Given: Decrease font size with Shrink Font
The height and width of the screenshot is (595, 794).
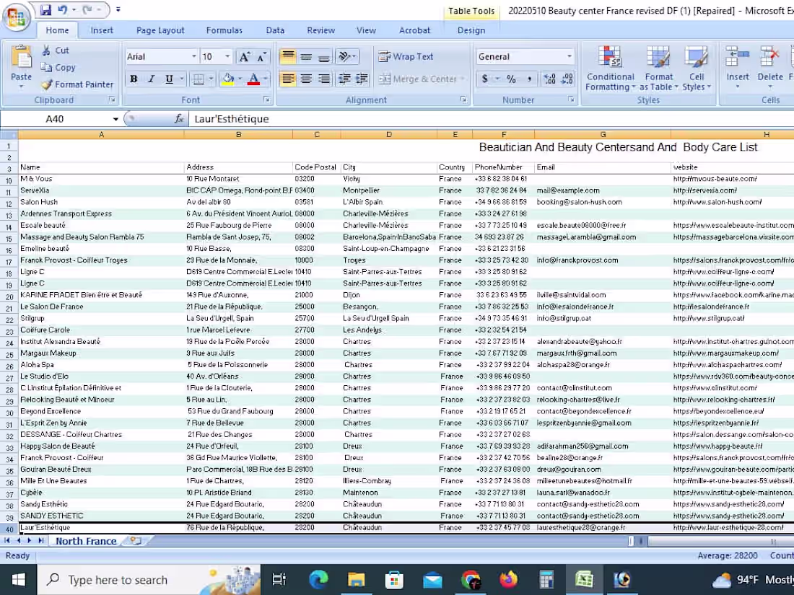Looking at the screenshot, I should (x=261, y=57).
